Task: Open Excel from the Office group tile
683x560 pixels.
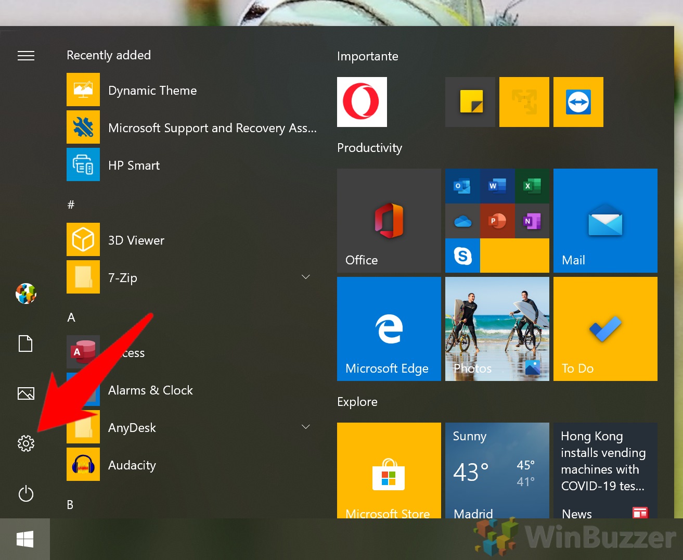Action: (532, 186)
